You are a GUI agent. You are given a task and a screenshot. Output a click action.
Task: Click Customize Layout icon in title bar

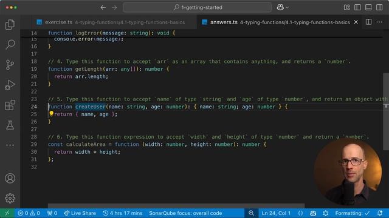(x=346, y=7)
